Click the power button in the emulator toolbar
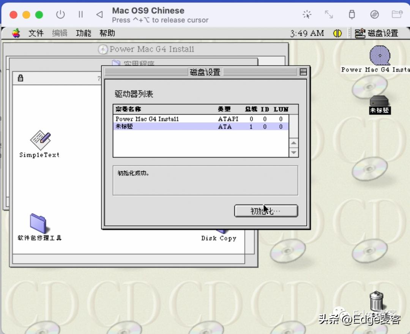This screenshot has height=334, width=410. tap(61, 14)
